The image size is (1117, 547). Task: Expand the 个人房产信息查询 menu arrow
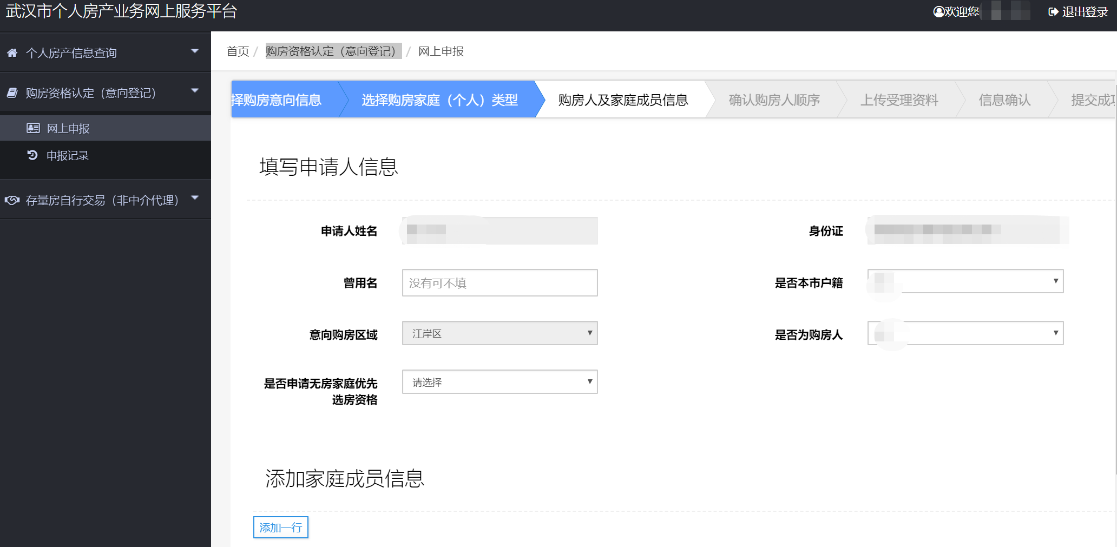tap(195, 51)
